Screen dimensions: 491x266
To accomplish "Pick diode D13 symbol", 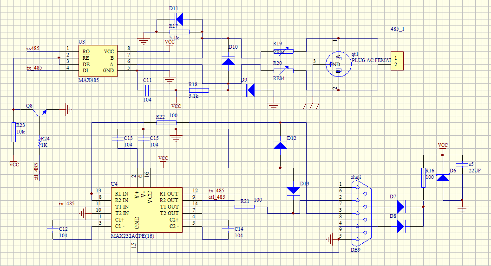I will 294,191.
